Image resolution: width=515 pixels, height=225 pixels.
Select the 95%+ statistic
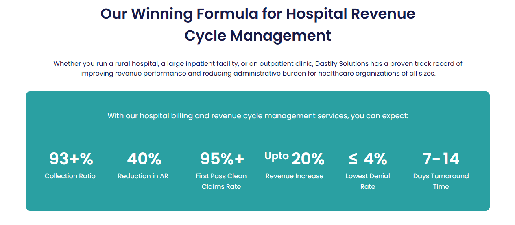(x=222, y=159)
